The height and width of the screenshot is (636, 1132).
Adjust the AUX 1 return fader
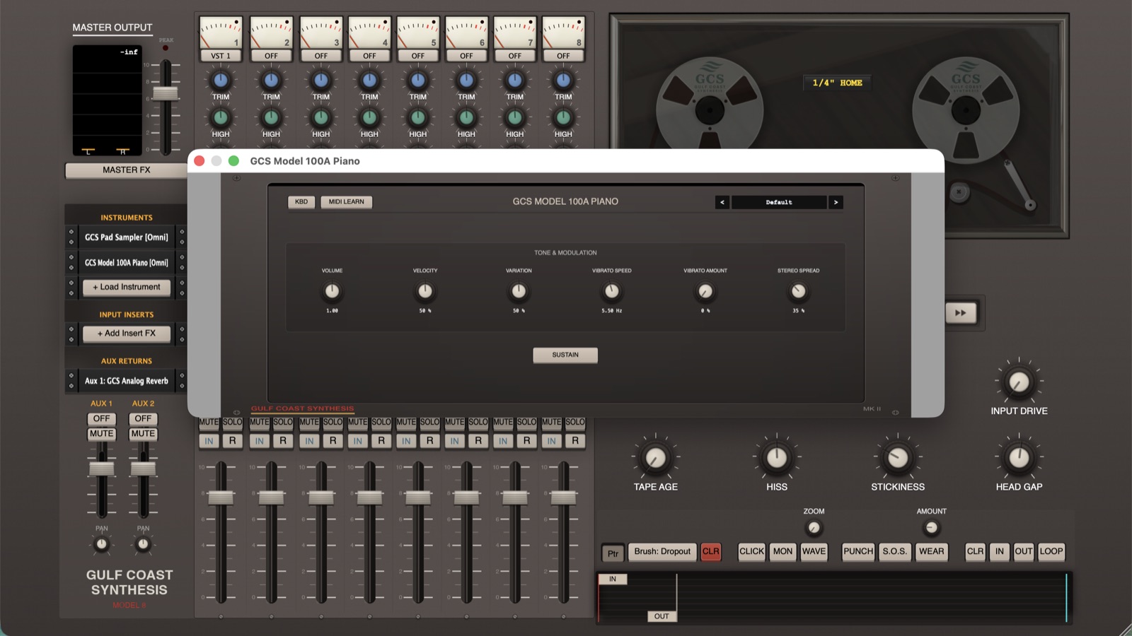[101, 468]
